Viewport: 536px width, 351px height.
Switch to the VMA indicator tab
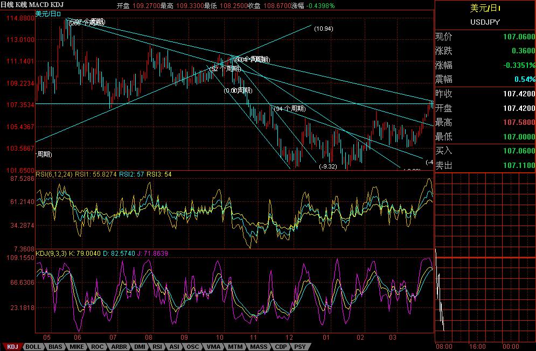pos(213,347)
